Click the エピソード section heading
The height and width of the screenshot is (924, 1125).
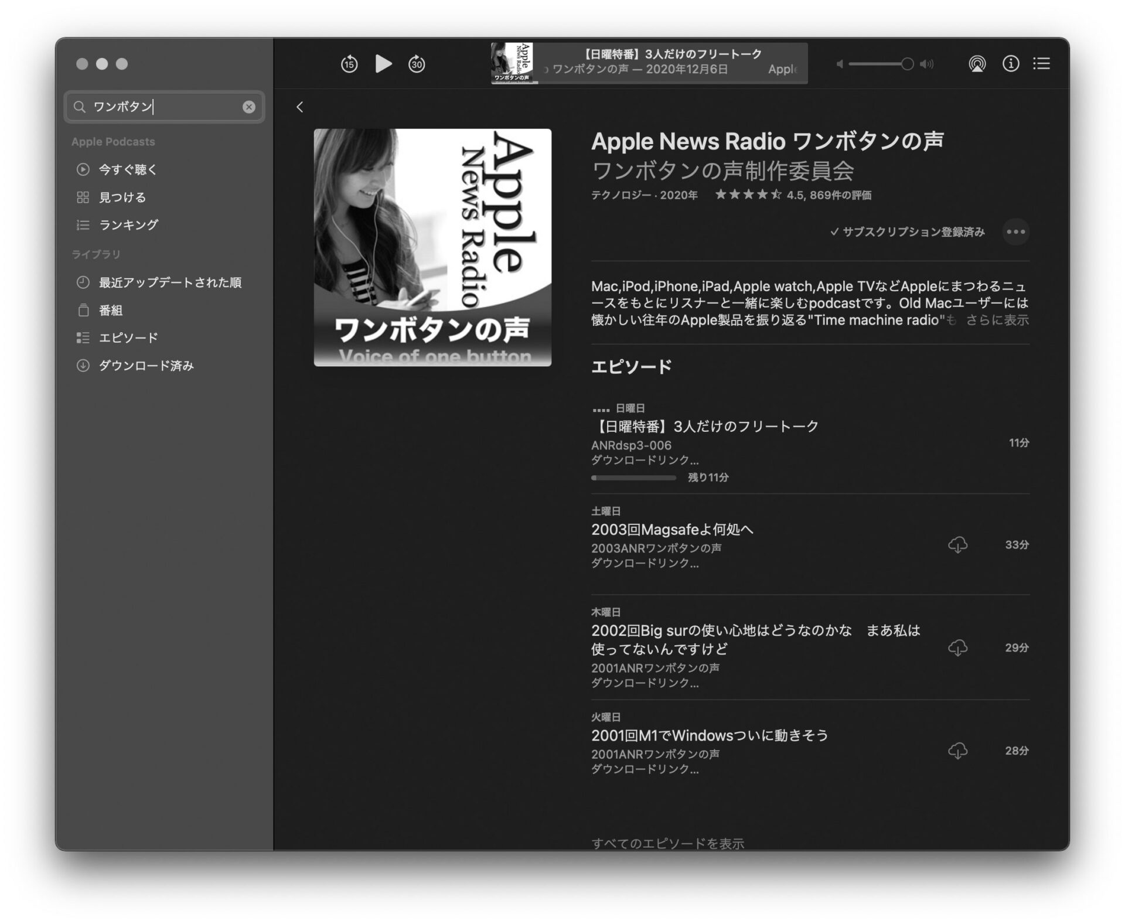click(631, 367)
